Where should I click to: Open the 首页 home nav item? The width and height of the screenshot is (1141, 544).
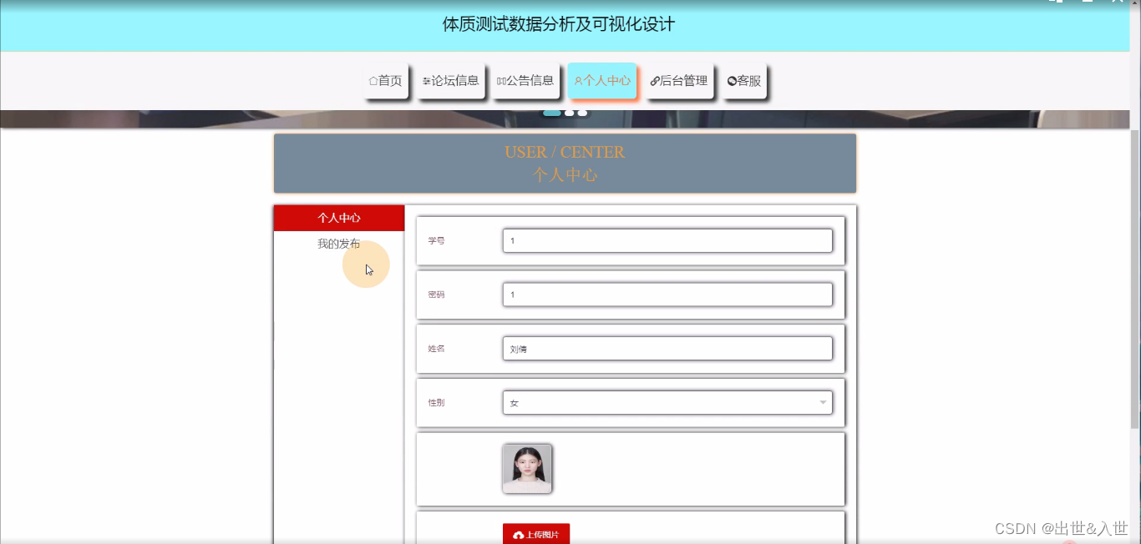[386, 81]
